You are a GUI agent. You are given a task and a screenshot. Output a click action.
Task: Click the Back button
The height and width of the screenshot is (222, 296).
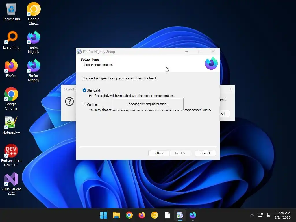click(x=159, y=153)
